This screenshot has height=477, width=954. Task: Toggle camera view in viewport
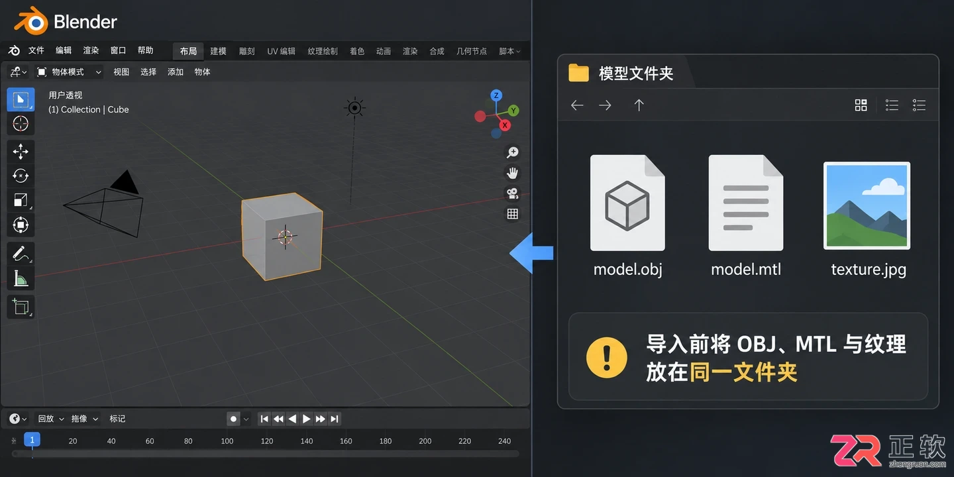click(512, 193)
